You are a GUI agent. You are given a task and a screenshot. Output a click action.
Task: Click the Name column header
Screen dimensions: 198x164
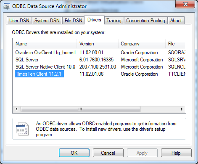coord(45,44)
